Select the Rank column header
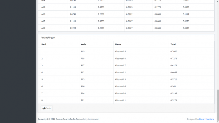Viewport: 219px width, 123px height. [x=44, y=44]
